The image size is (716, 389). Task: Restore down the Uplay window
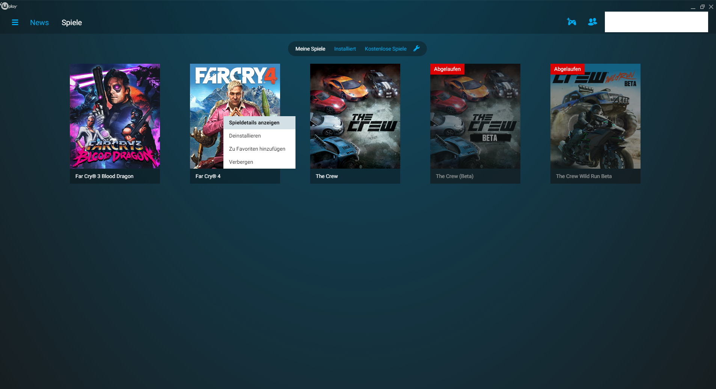point(702,7)
